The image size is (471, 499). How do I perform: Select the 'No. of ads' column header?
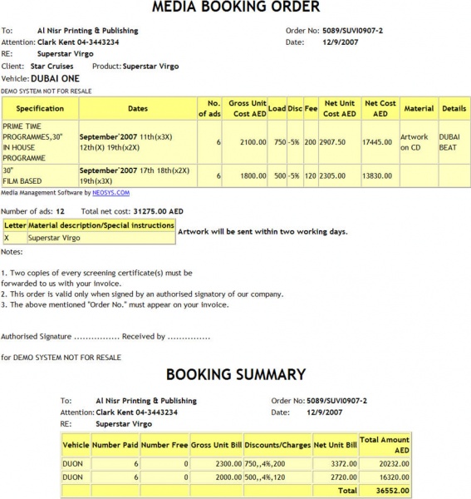[209, 108]
